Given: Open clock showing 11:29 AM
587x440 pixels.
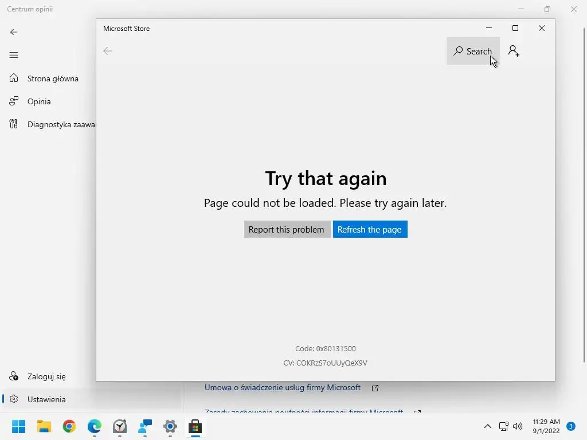Looking at the screenshot, I should point(546,426).
